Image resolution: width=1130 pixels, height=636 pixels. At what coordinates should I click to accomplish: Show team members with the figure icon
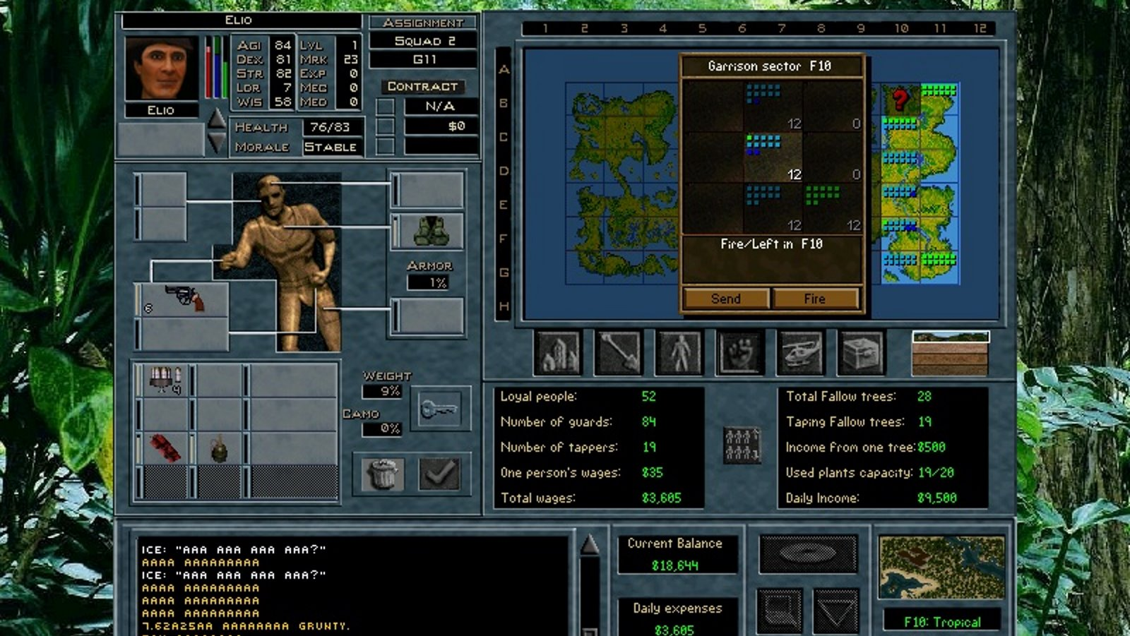679,352
